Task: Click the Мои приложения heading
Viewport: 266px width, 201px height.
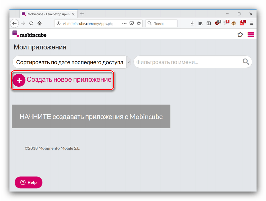Action: [x=40, y=47]
